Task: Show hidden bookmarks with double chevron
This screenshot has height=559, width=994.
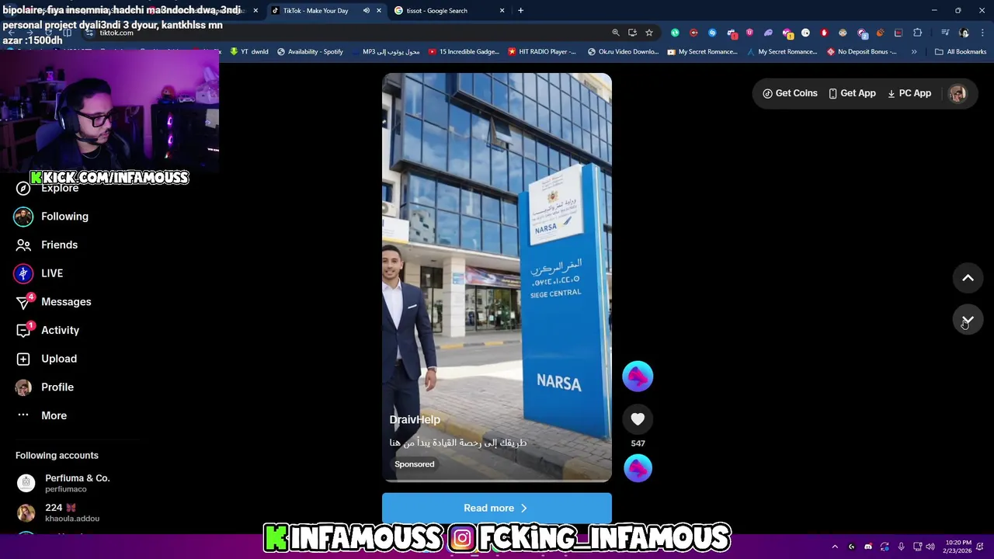Action: 914,52
